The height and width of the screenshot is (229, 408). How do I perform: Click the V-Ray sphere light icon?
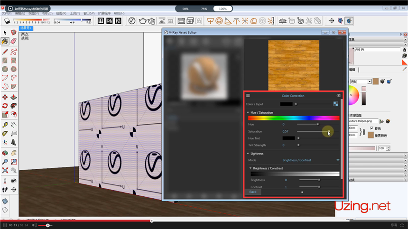point(219,21)
